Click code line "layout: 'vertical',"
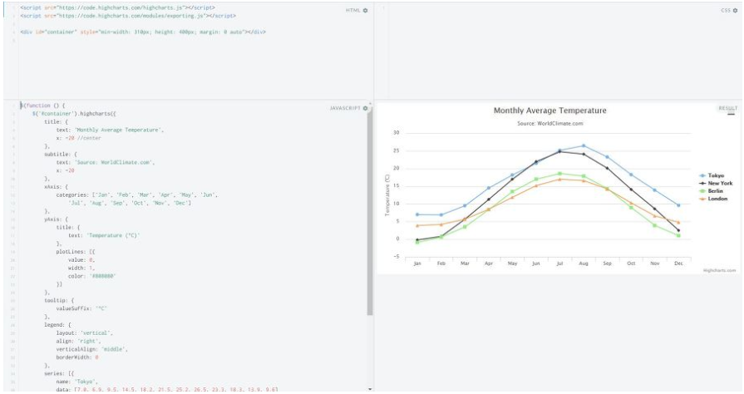This screenshot has width=744, height=394. 85,332
